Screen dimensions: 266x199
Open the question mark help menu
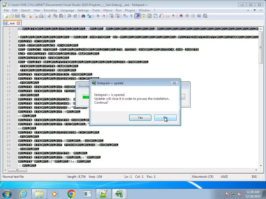click(154, 10)
